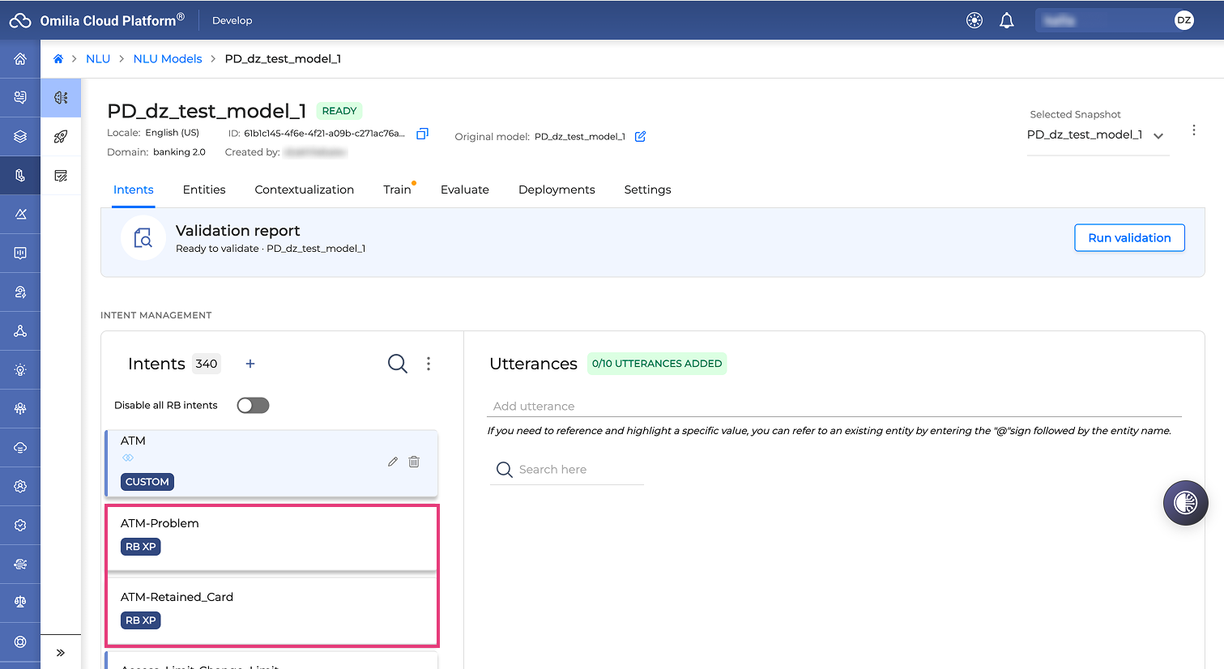Select the phone handset icon in the sidebar
1224x669 pixels.
(x=20, y=176)
